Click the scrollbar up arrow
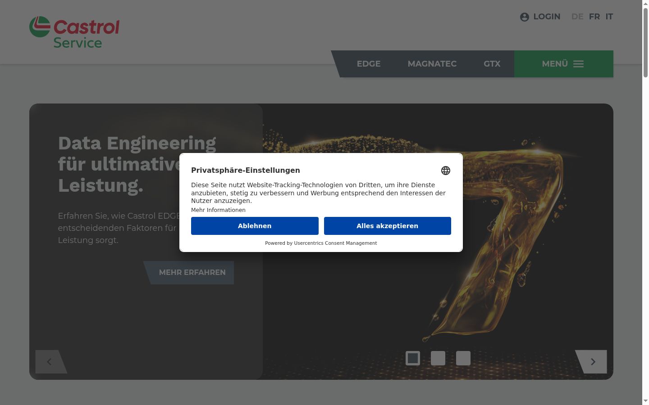Screen dimensions: 649x405 tap(645, 4)
